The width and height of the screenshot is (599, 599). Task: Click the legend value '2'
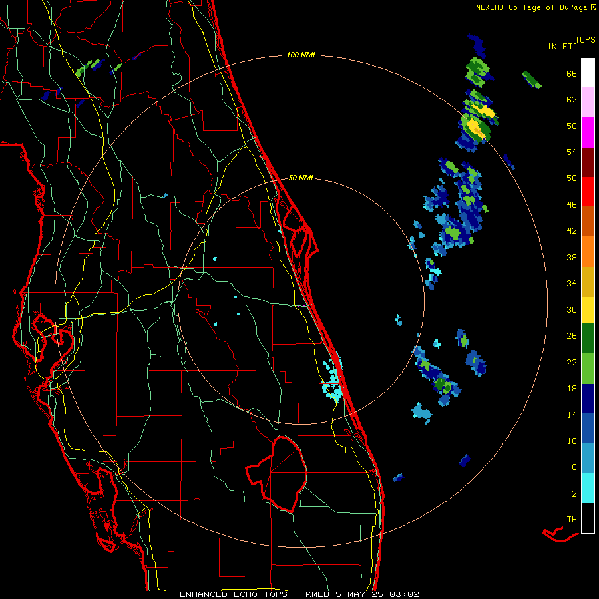tap(574, 494)
